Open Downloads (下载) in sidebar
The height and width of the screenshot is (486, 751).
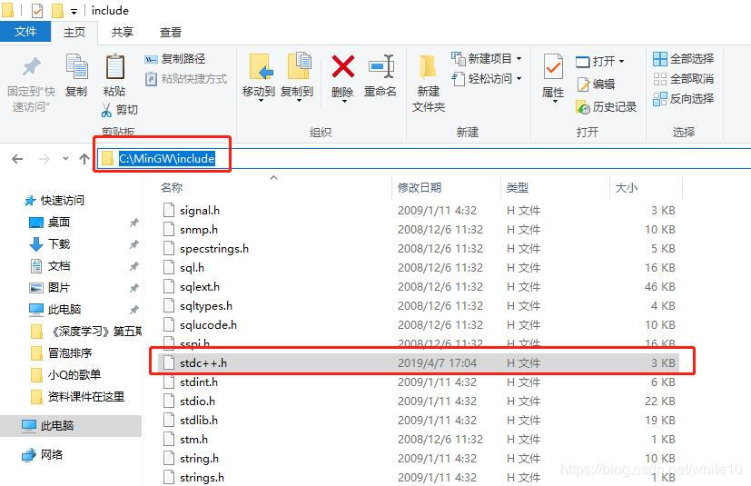[x=50, y=244]
